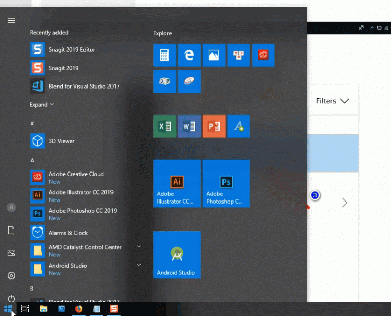Open the Filters dropdown
391x316 pixels.
click(x=332, y=101)
